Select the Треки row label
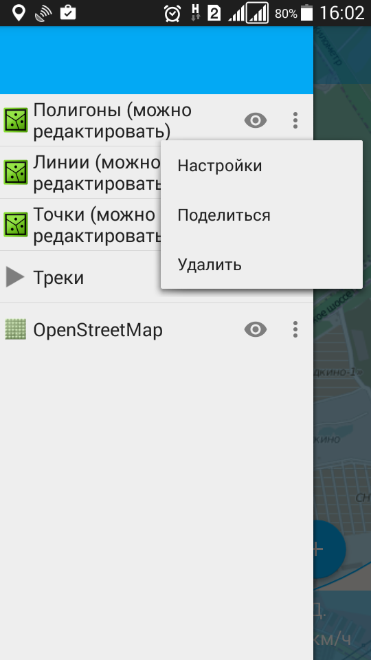The image size is (371, 660). (58, 278)
